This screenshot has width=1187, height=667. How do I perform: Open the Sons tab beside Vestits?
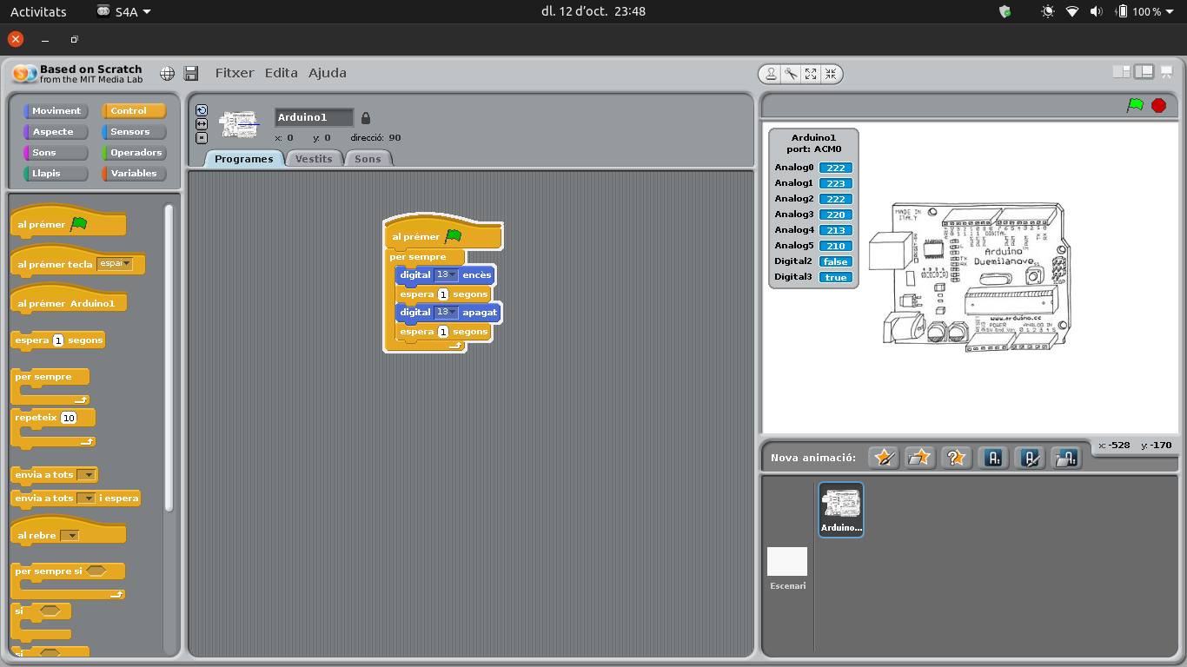368,159
